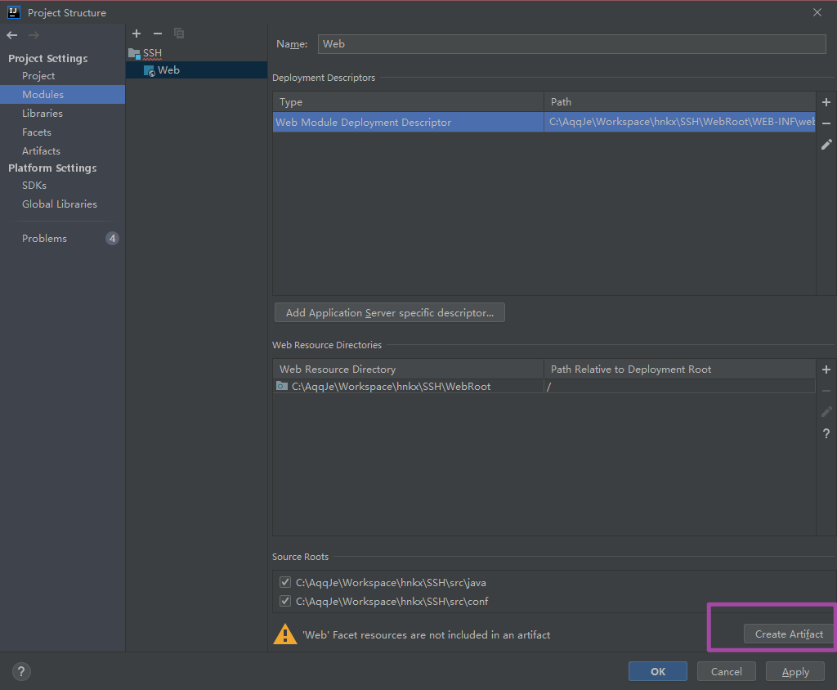
Task: Click the warning icon for Web facet
Action: point(285,634)
